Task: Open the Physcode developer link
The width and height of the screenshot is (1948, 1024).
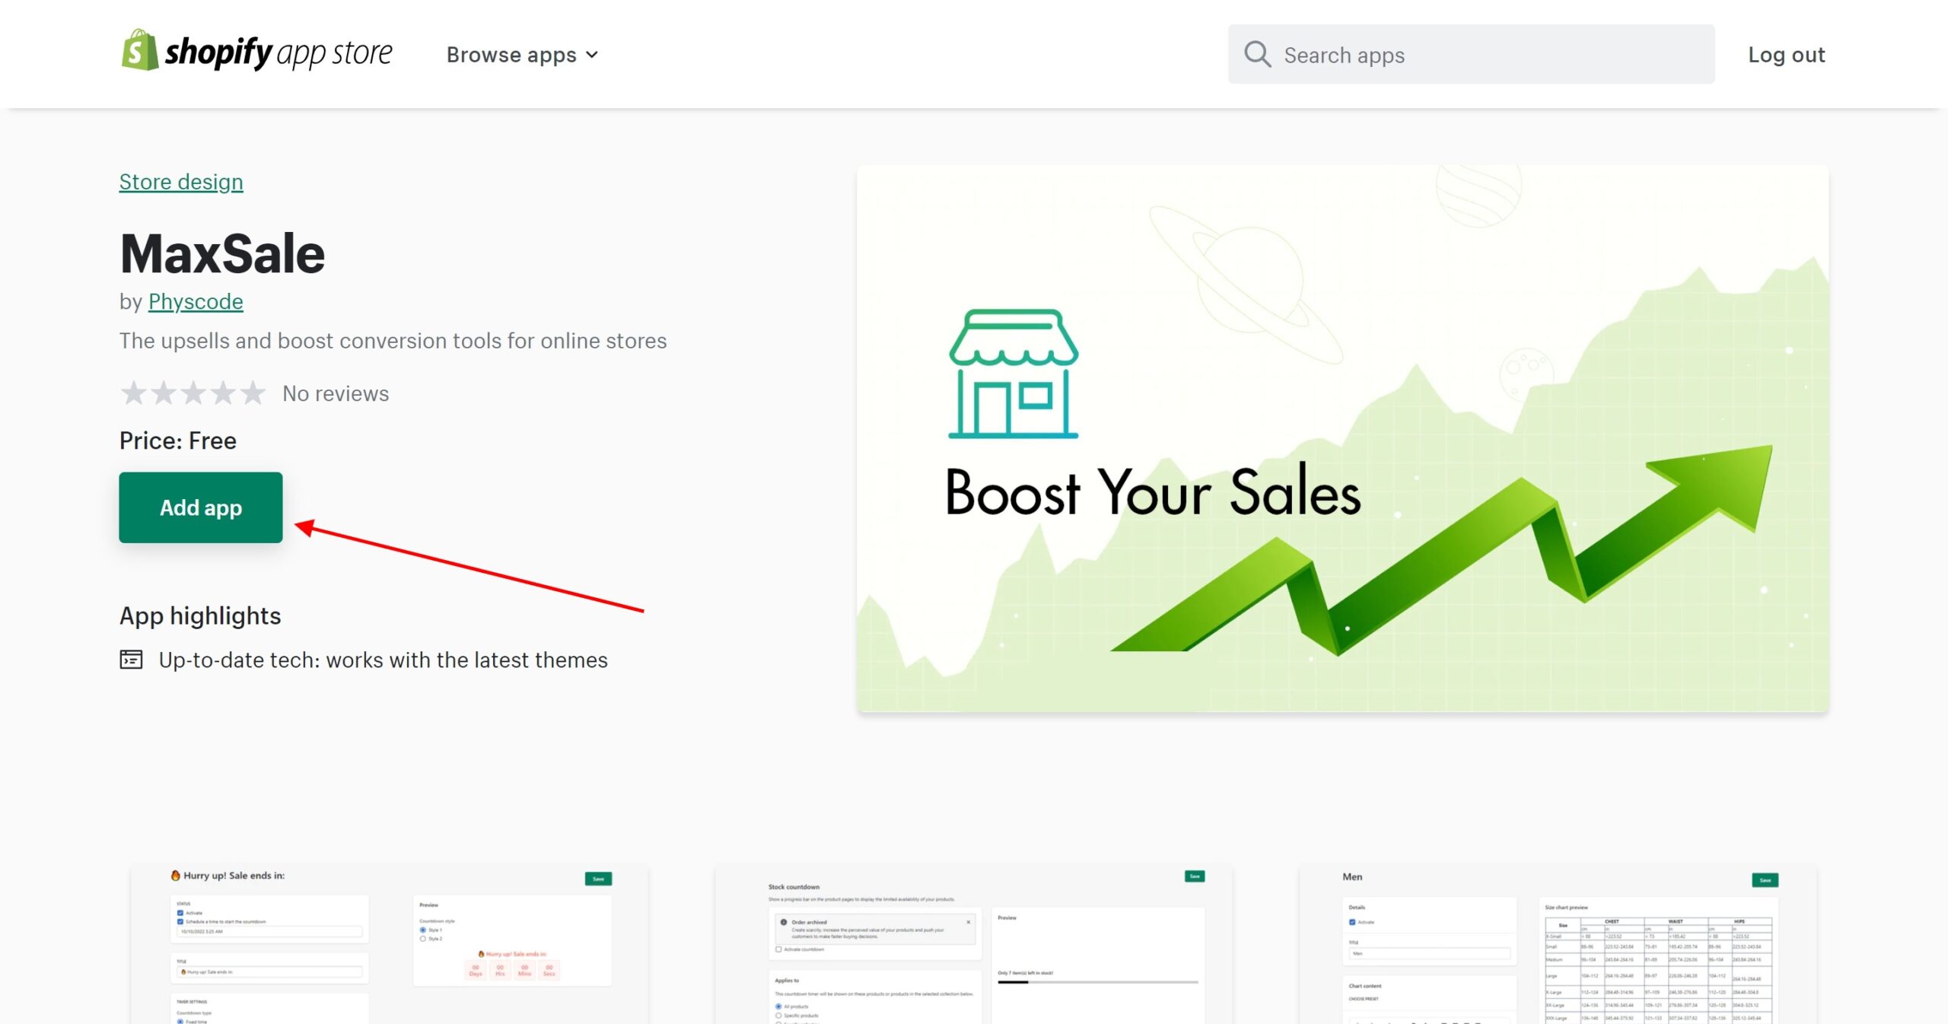Action: [196, 301]
